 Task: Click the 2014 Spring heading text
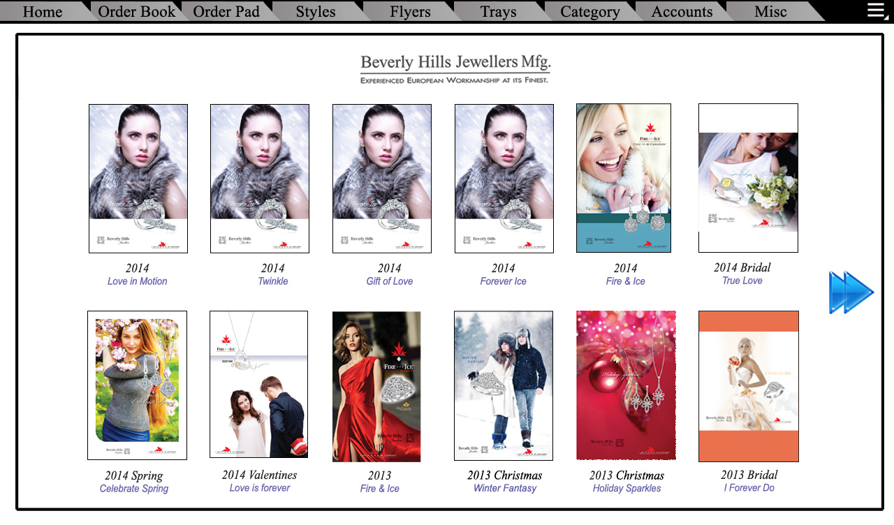(134, 475)
